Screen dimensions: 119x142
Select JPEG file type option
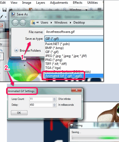pyautogui.click(x=74, y=56)
